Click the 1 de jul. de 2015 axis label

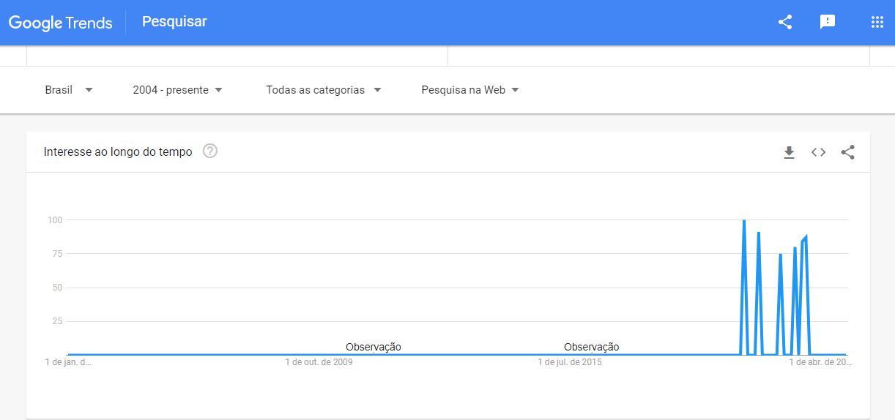tap(570, 362)
